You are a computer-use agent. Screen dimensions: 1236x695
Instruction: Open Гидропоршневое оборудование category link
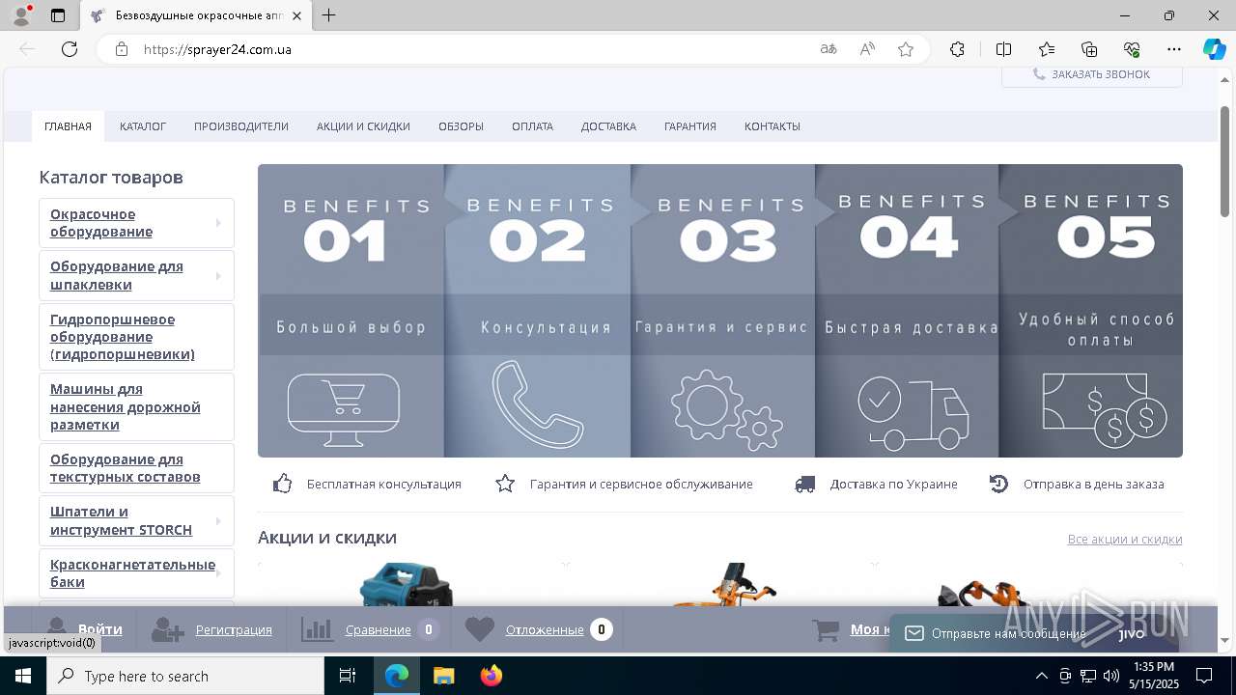coord(123,337)
